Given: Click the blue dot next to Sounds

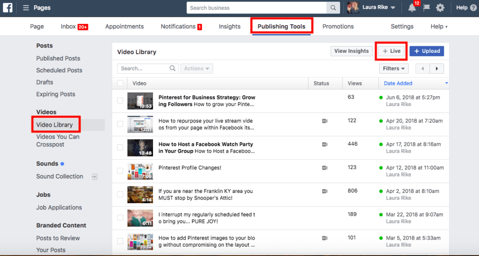Looking at the screenshot, I should (x=62, y=164).
